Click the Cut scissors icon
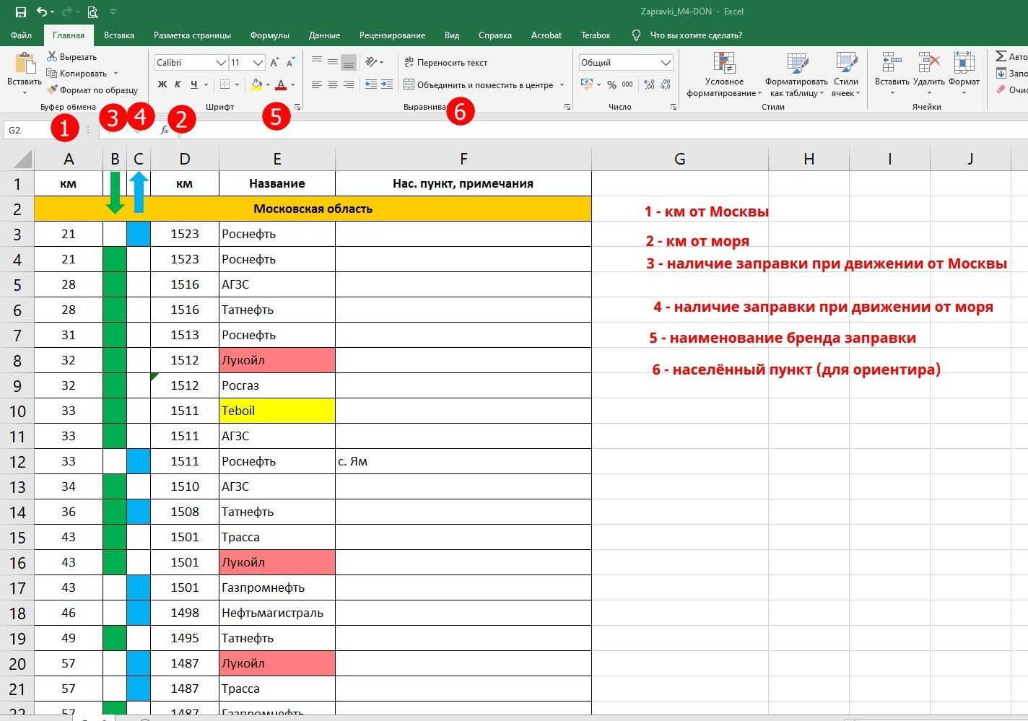 [52, 56]
